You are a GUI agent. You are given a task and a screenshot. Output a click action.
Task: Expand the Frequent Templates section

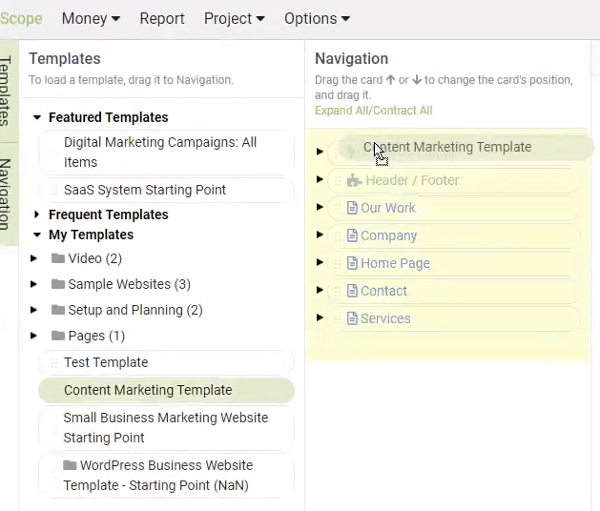point(37,215)
